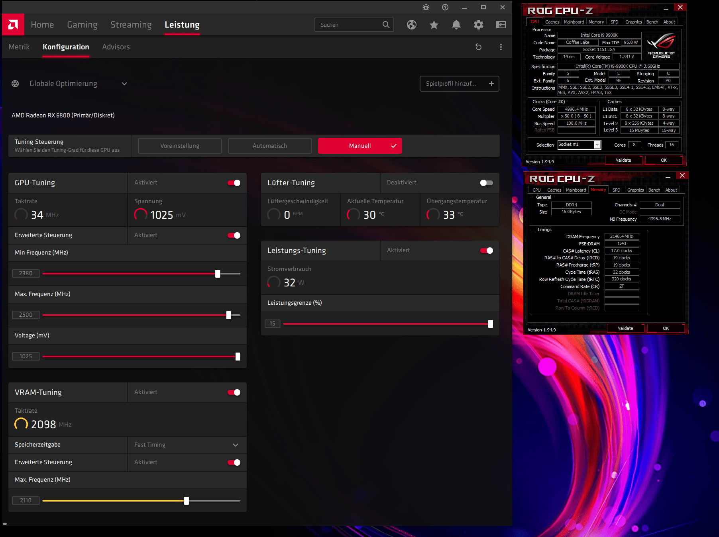Close the CPU-Z Memory window
Viewport: 719px width, 537px height.
pyautogui.click(x=682, y=175)
